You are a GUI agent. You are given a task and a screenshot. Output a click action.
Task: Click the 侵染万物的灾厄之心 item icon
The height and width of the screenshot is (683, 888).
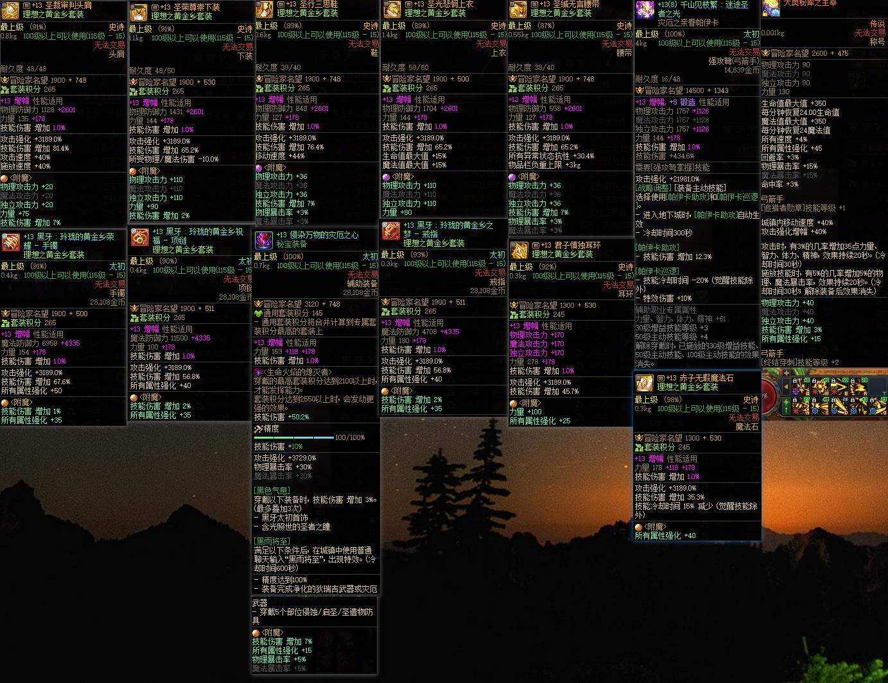(x=263, y=240)
